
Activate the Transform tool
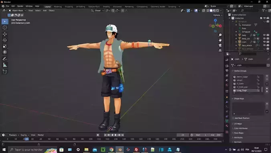pyautogui.click(x=5, y=52)
